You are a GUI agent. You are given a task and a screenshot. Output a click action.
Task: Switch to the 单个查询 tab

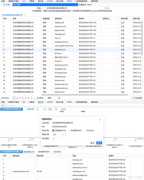point(45,5)
